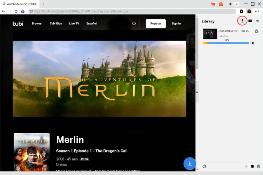Open the shopping cart icon
The width and height of the screenshot is (263, 175).
[x=213, y=4]
